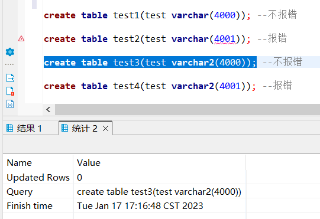
Task: Select the Query value cell
Action: (x=159, y=192)
